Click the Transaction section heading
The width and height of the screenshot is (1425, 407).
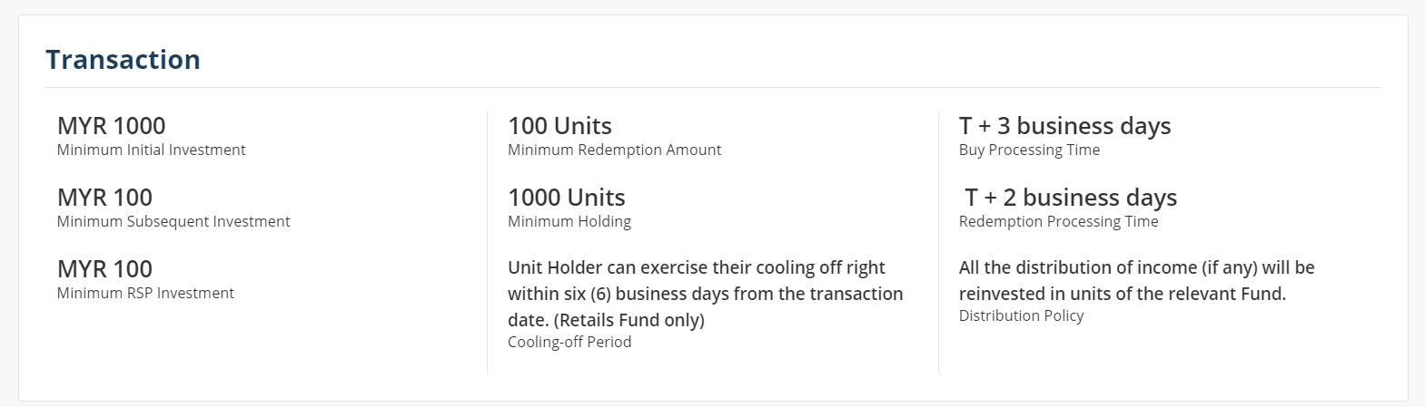coord(123,59)
